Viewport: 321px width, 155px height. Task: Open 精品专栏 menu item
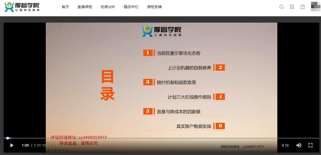tap(131, 7)
